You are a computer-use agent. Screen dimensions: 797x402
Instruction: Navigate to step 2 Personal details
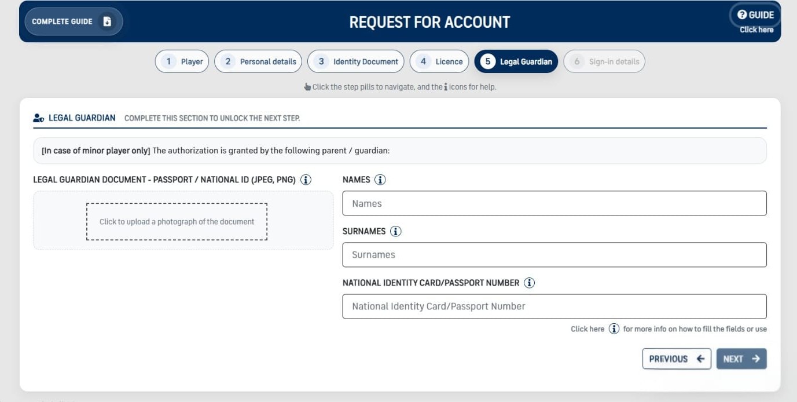[258, 61]
